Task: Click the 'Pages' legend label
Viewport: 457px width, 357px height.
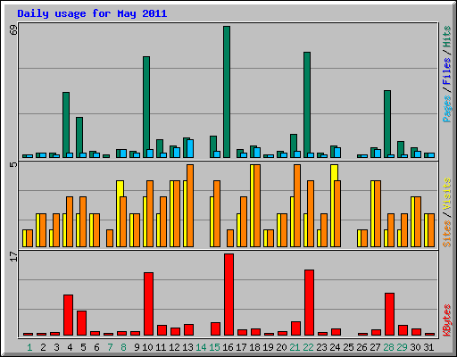Action: (447, 108)
